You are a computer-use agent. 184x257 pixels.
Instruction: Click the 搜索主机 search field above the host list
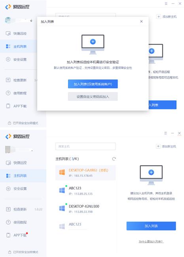coord(85,146)
